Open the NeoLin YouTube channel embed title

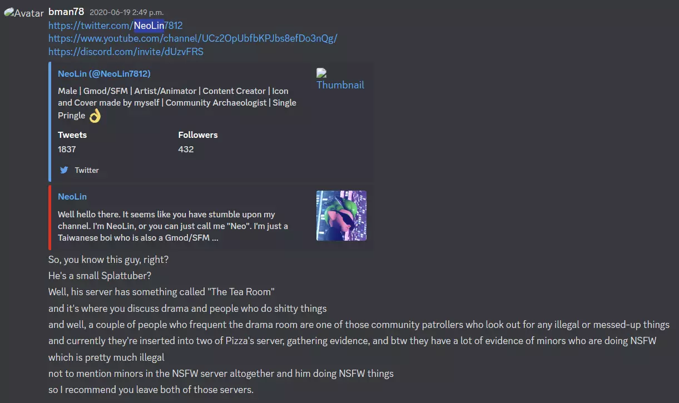point(72,196)
